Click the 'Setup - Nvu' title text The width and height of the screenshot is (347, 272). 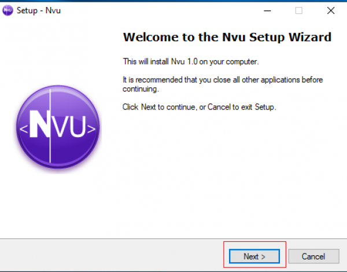click(38, 10)
